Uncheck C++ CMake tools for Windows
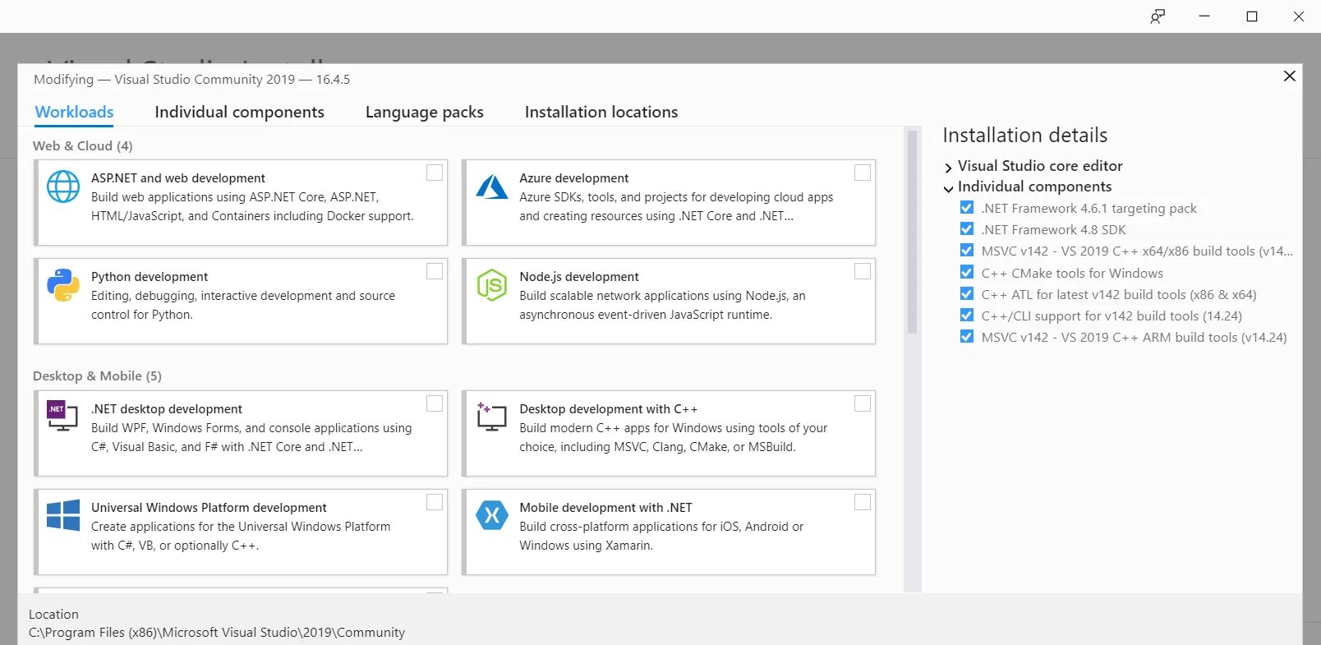Viewport: 1321px width, 645px height. [x=967, y=272]
